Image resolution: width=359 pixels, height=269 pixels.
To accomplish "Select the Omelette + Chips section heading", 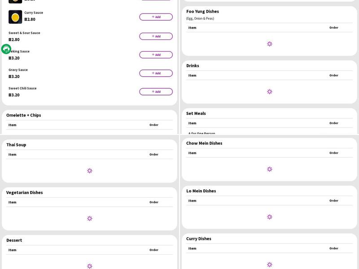I will pyautogui.click(x=23, y=115).
